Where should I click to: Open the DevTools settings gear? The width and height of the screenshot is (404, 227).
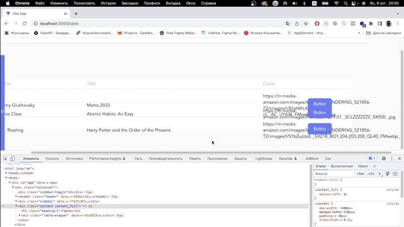point(384,158)
